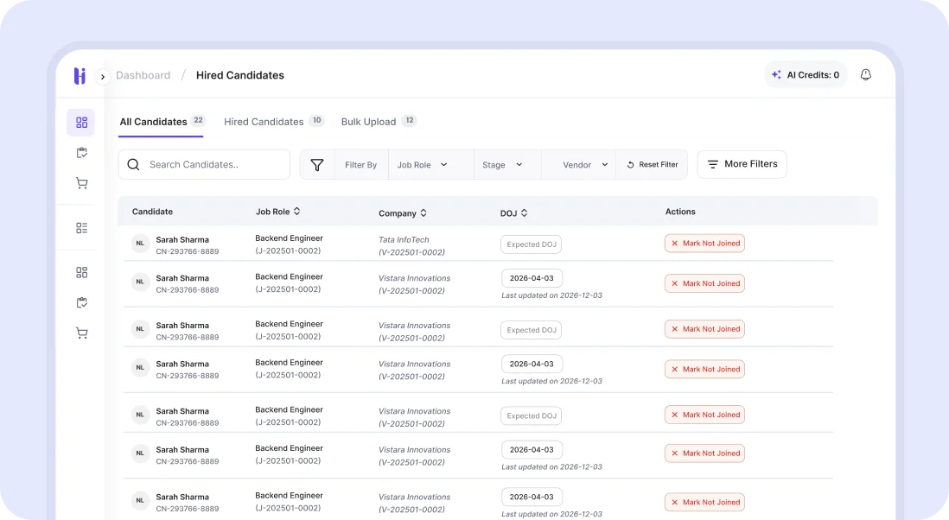The width and height of the screenshot is (949, 520).
Task: Open the clipboard tasks icon in sidebar
Action: point(81,152)
